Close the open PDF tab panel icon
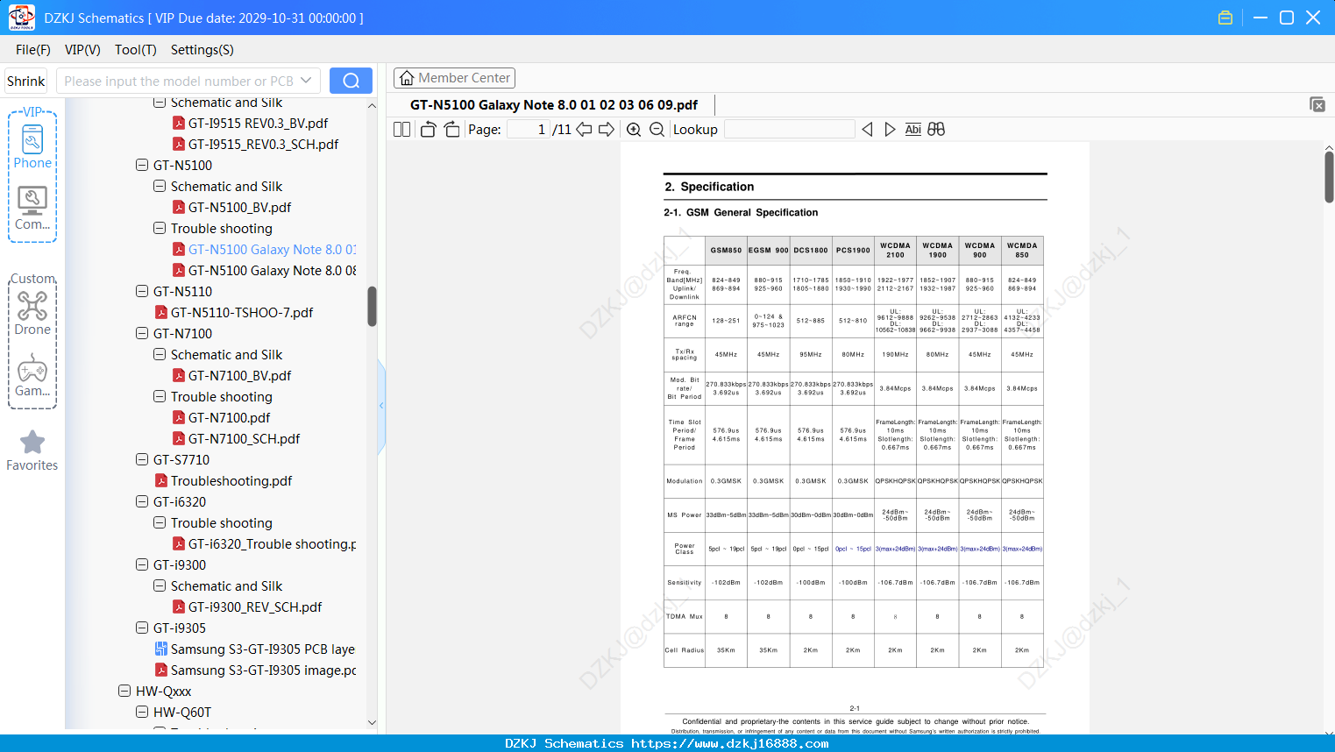 pyautogui.click(x=1317, y=104)
